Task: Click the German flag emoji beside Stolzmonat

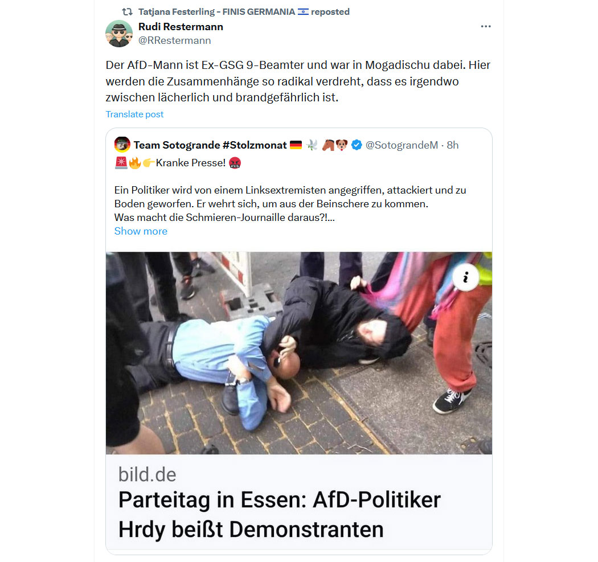Action: pos(296,145)
